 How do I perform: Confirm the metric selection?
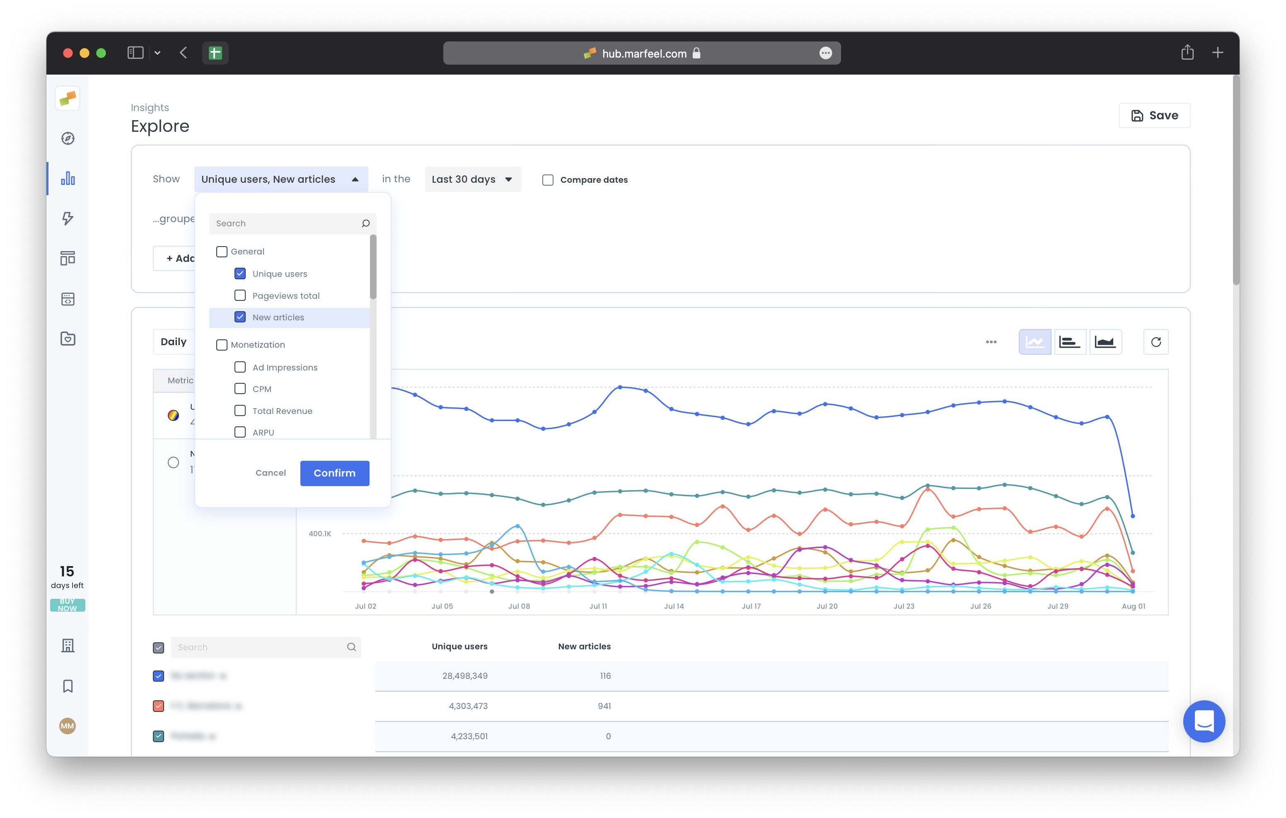334,473
